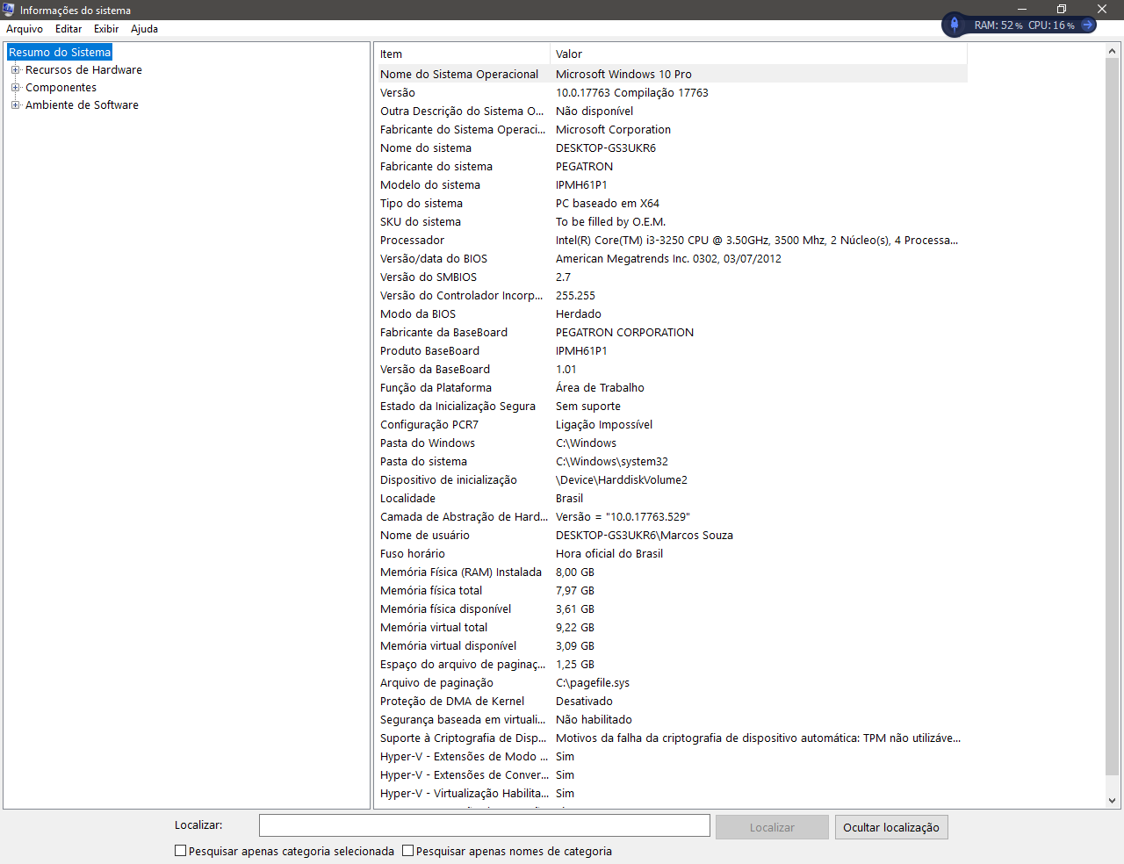Select the Produto BaseBoard row
1124x864 pixels.
pos(672,350)
